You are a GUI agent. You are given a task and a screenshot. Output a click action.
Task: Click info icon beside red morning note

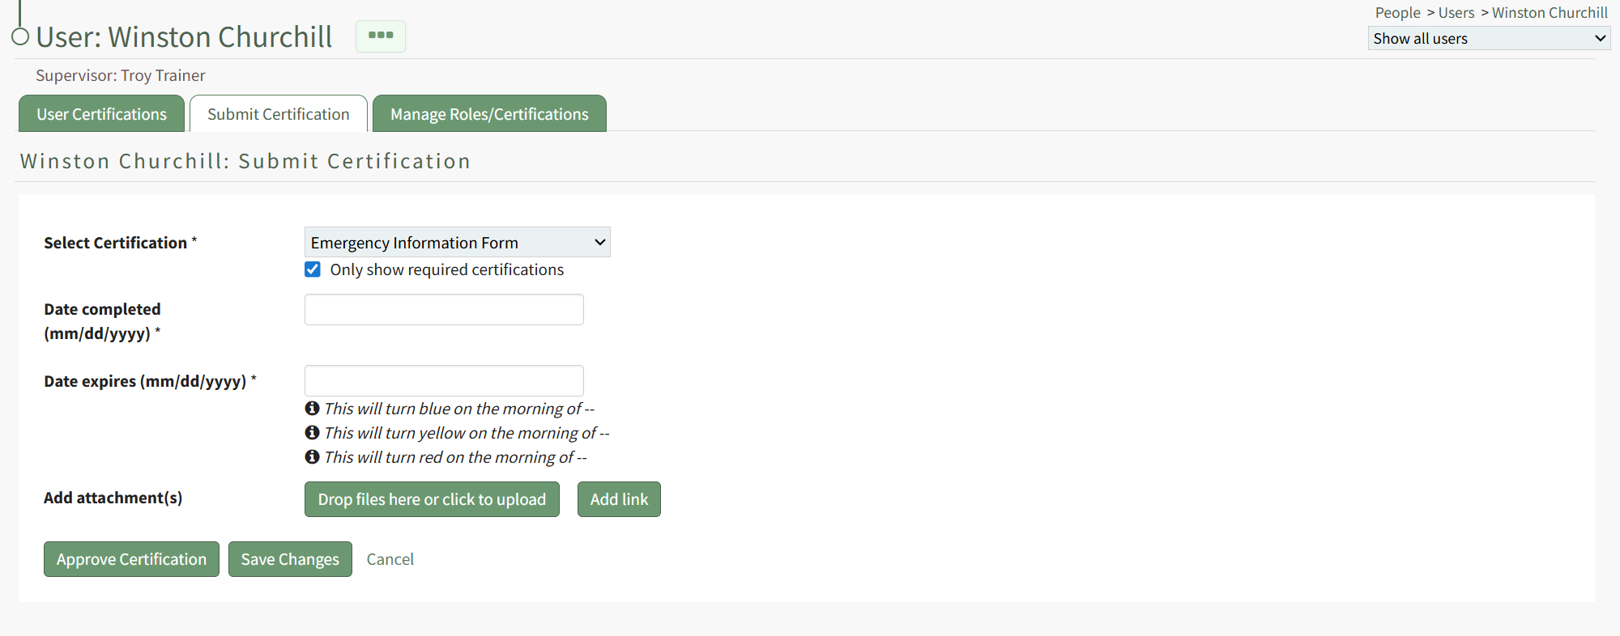312,457
